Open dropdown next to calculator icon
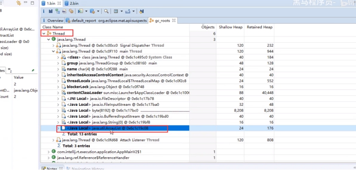356x170 pixels. point(122,11)
